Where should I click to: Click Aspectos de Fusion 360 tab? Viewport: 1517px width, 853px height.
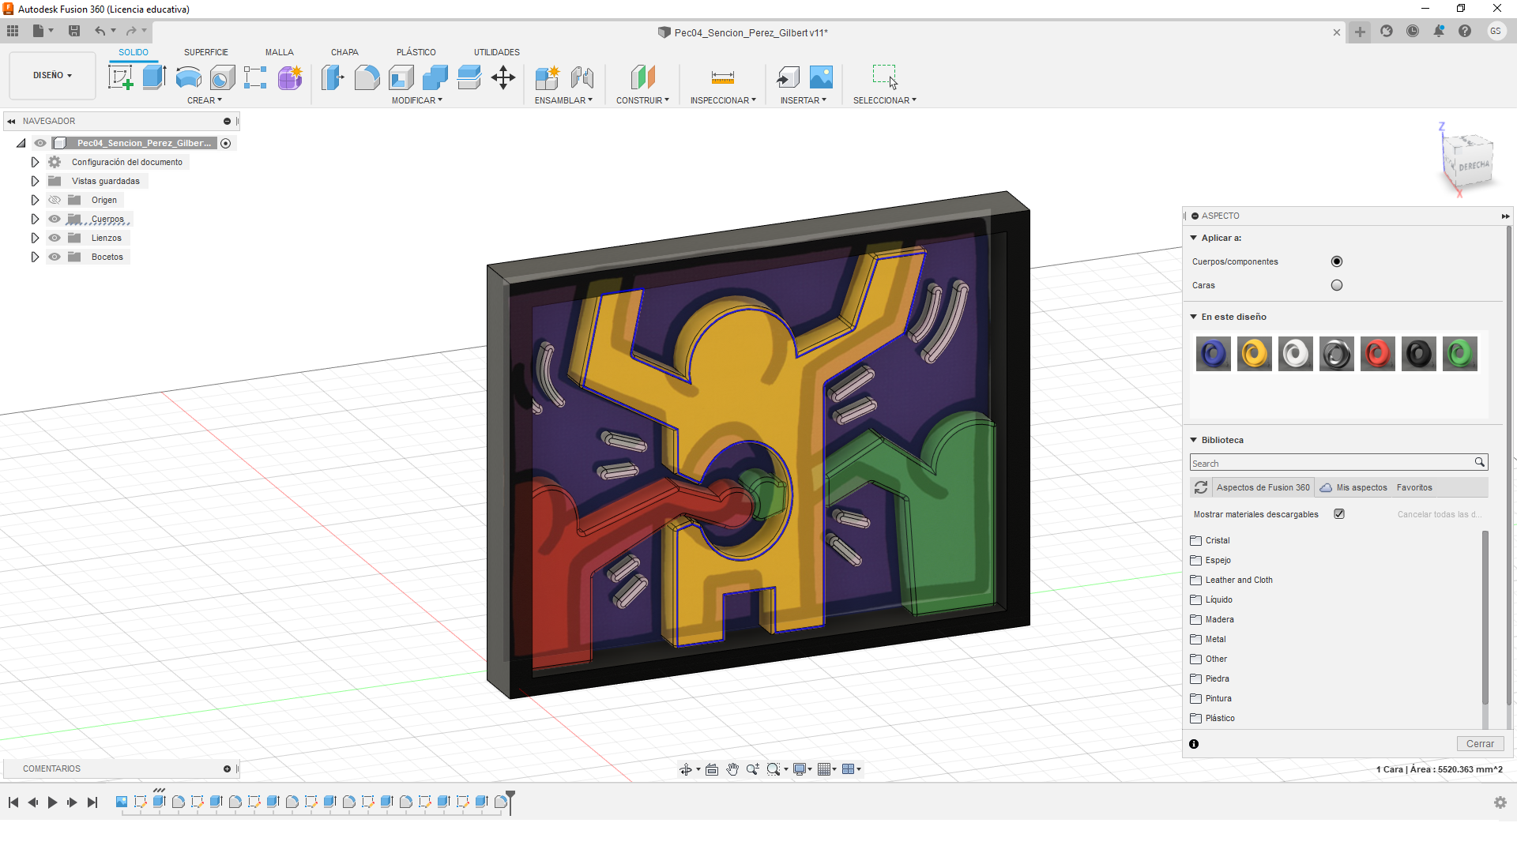coord(1263,487)
